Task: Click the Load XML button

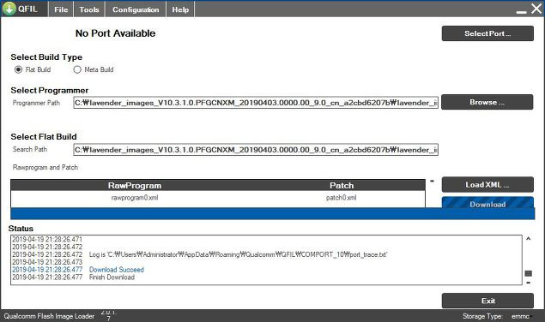Action: (x=487, y=185)
